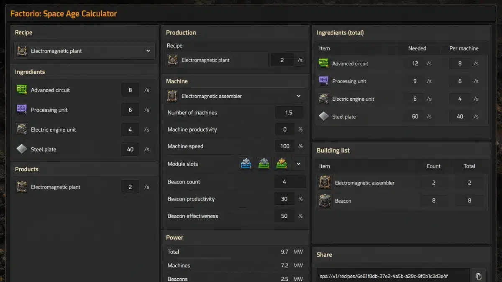Click the Number of machines field

point(289,112)
